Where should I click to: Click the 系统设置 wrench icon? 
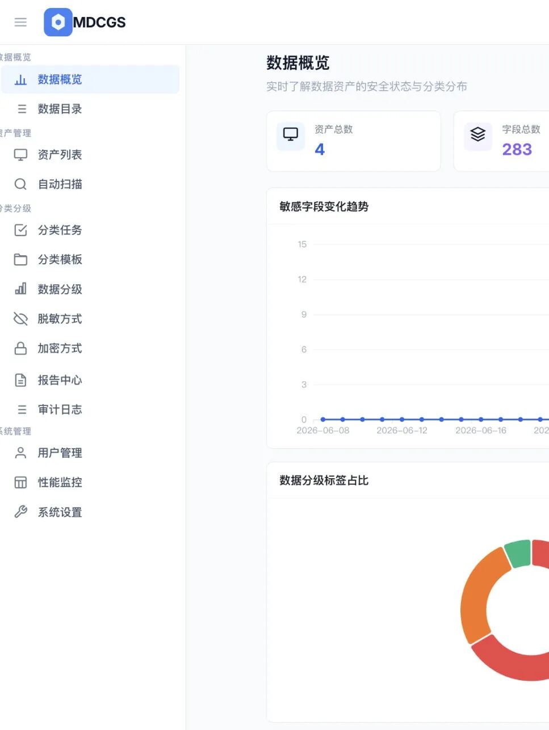20,512
